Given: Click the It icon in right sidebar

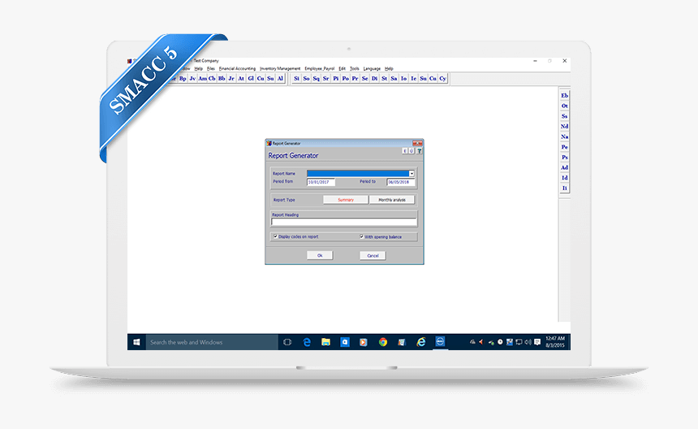Looking at the screenshot, I should [564, 188].
